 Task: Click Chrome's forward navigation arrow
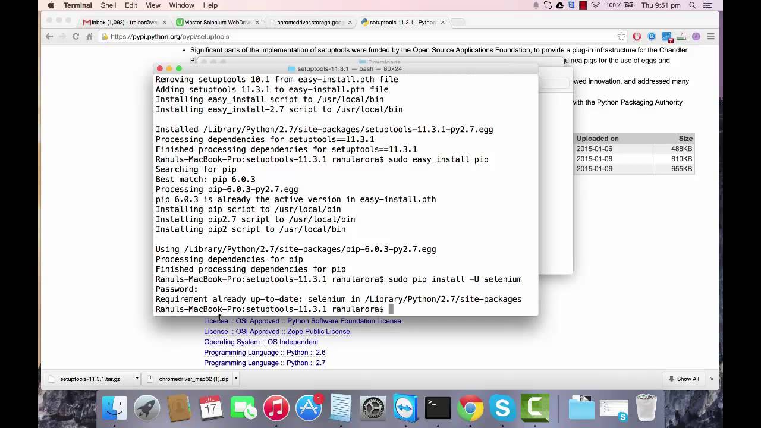point(62,37)
